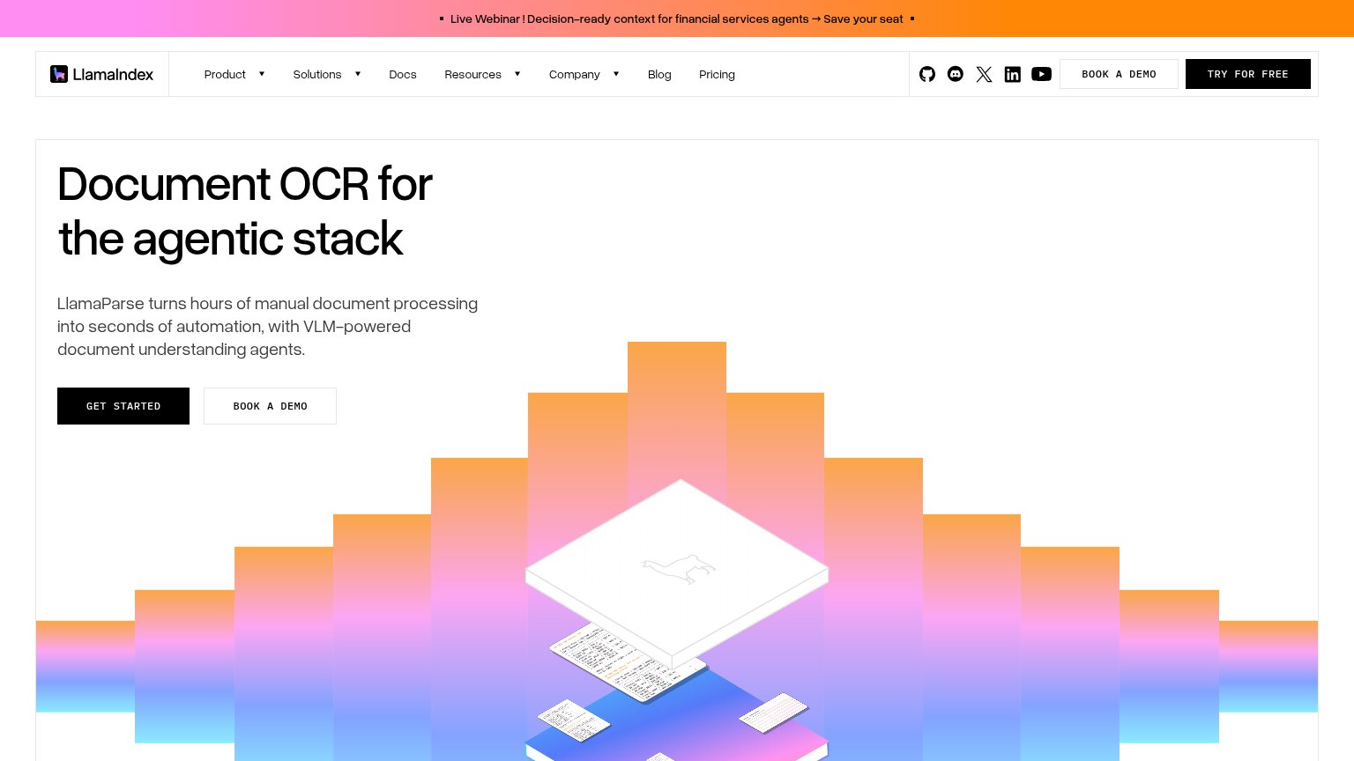Select the 'Document OCR for the agentic stack' heading
1354x761 pixels.
click(245, 211)
